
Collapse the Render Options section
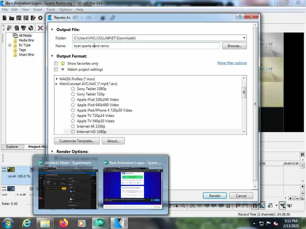tap(52, 151)
